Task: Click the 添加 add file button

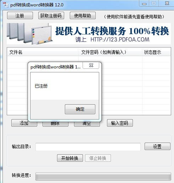Action: coord(24,123)
